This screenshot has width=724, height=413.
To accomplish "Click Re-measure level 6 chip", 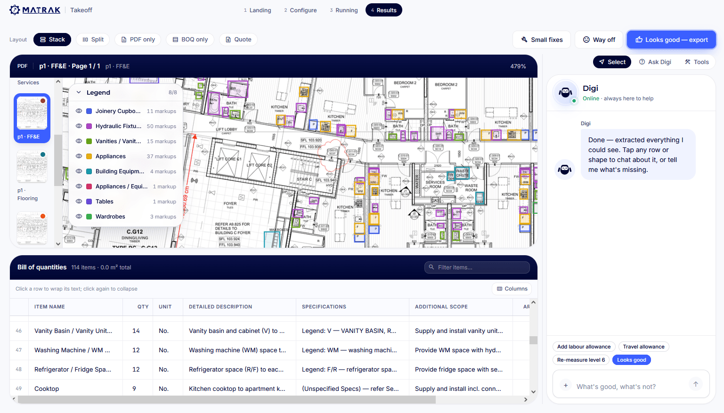I will (581, 360).
